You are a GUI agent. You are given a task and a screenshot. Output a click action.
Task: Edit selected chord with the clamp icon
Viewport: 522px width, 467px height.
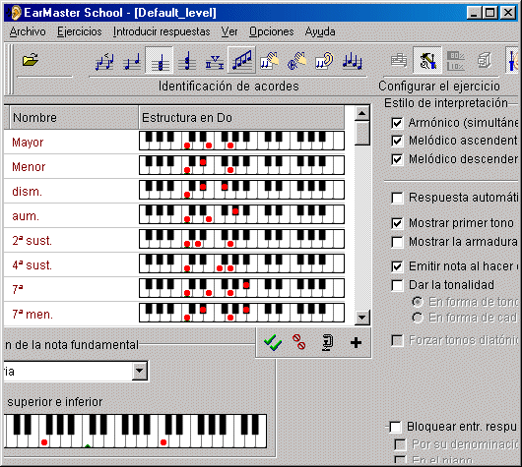pos(328,343)
